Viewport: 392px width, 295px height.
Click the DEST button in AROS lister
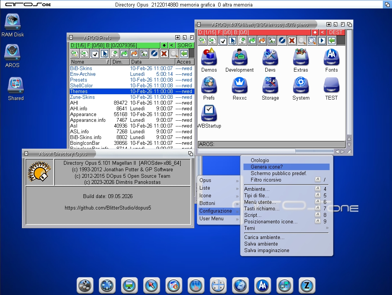pyautogui.click(x=335, y=32)
